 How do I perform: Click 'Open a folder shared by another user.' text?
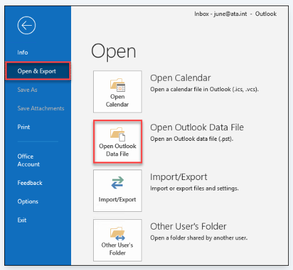pos(199,238)
